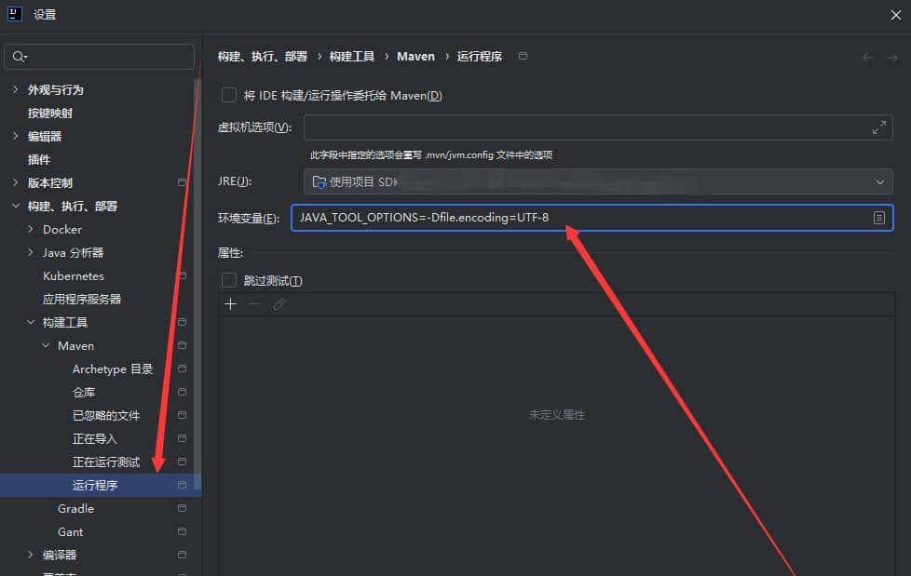911x576 pixels.
Task: Check the 跳过测试 checkbox
Action: click(x=227, y=280)
